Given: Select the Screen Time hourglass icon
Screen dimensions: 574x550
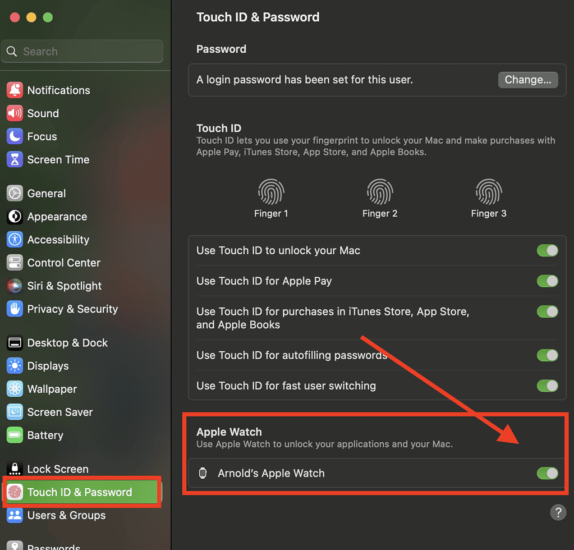Looking at the screenshot, I should 14,159.
